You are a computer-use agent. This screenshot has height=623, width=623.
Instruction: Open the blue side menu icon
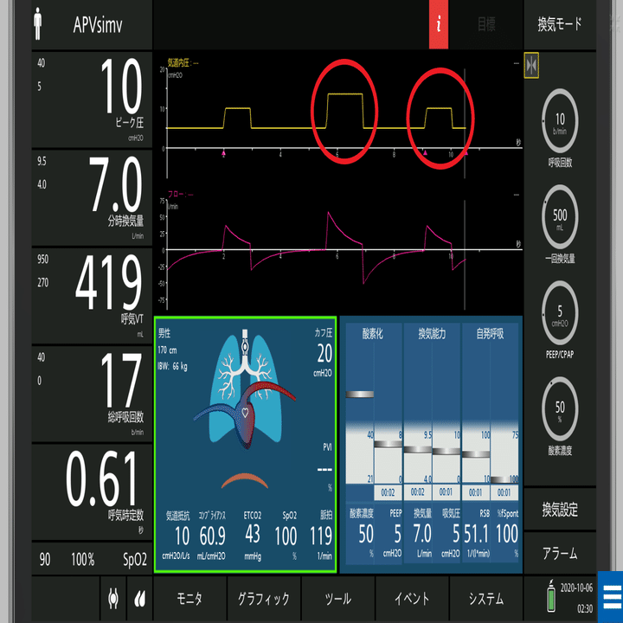(611, 596)
